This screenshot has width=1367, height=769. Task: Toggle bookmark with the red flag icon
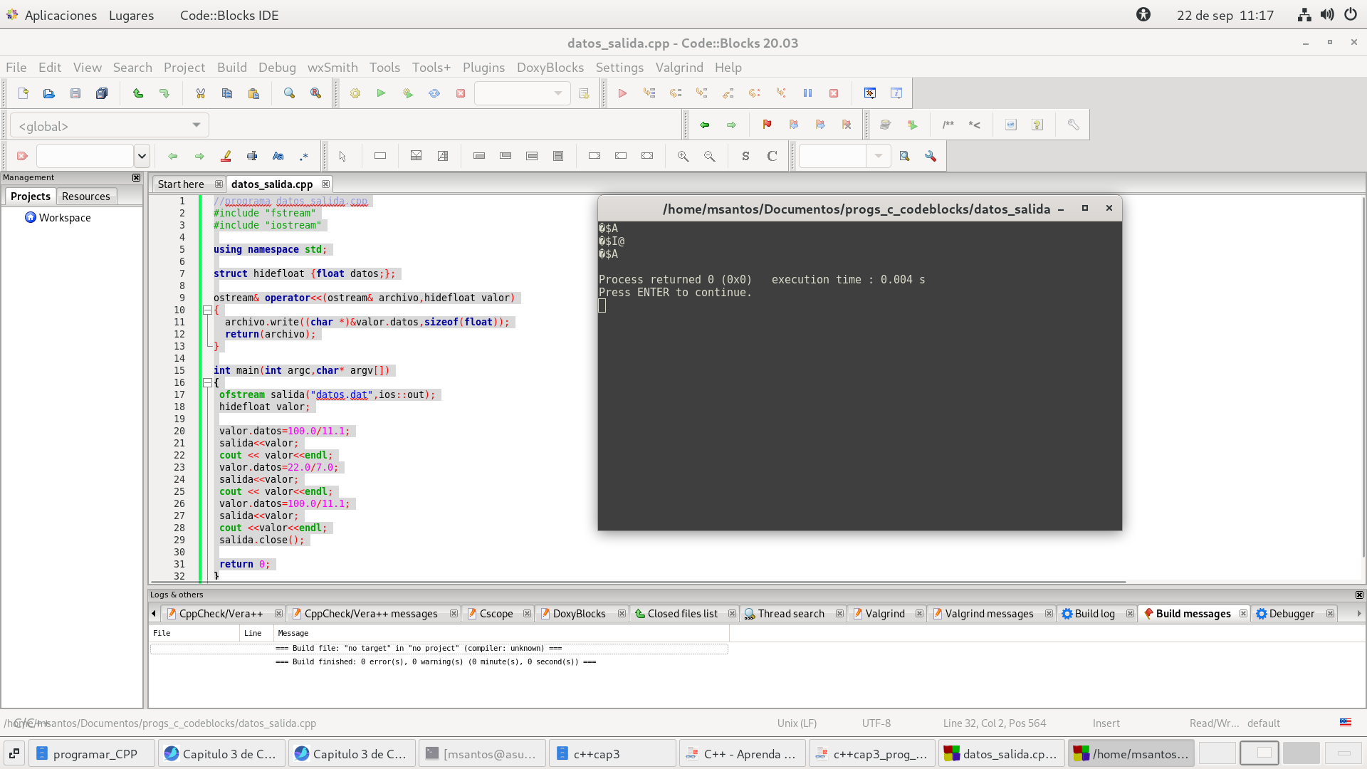click(767, 125)
